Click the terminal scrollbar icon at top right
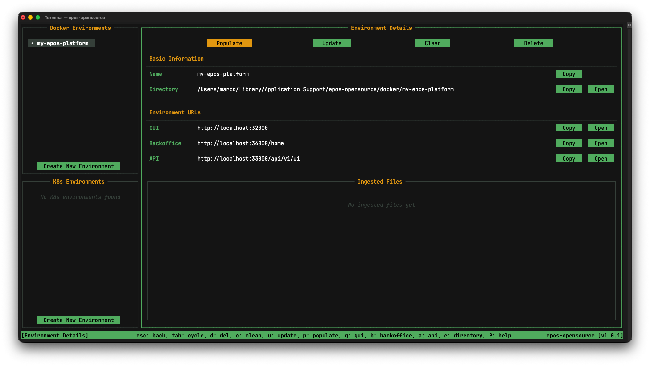This screenshot has width=650, height=366. [629, 25]
